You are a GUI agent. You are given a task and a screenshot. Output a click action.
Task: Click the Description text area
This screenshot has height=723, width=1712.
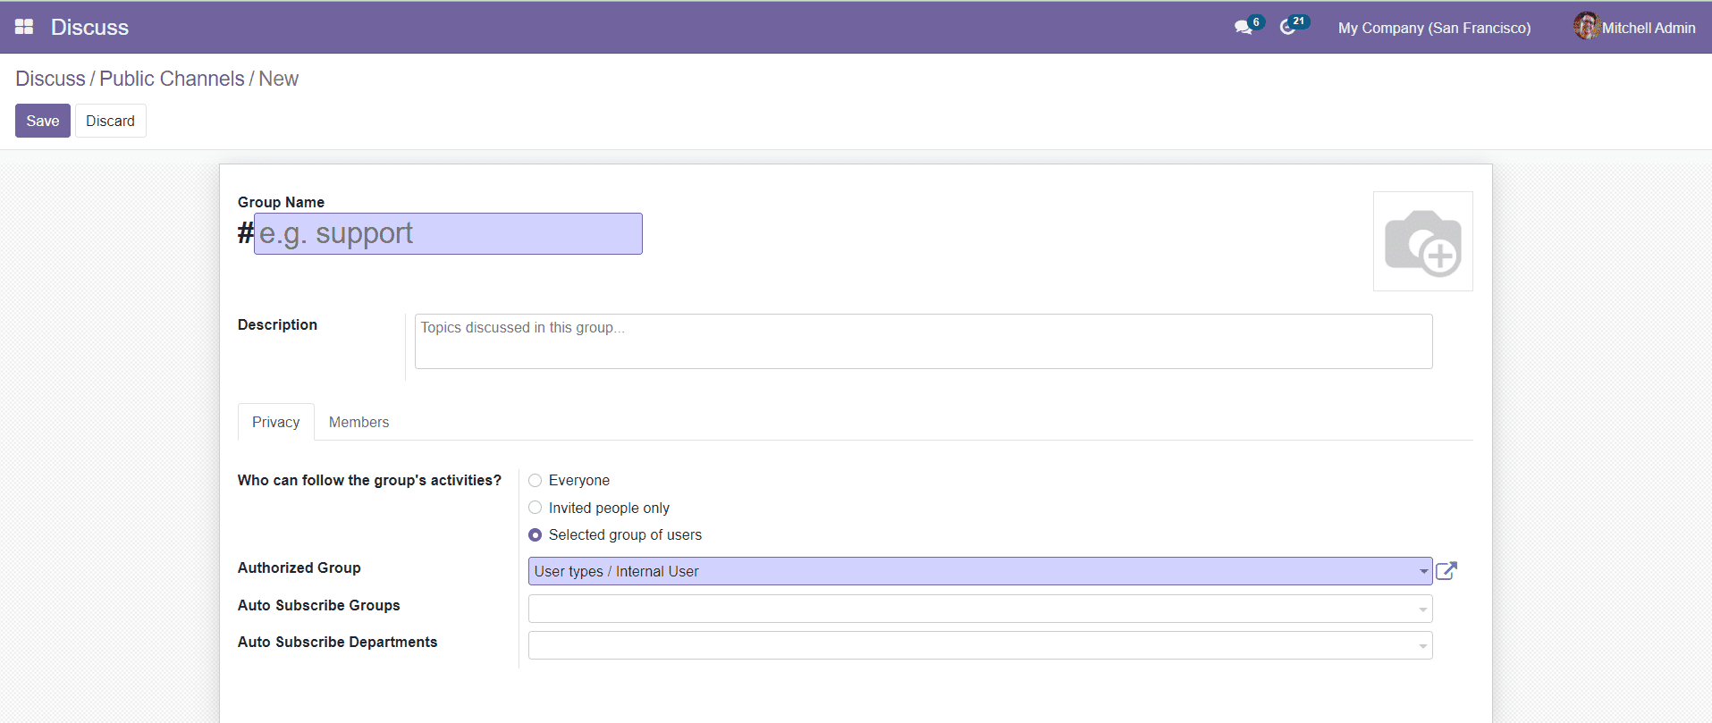tap(923, 340)
